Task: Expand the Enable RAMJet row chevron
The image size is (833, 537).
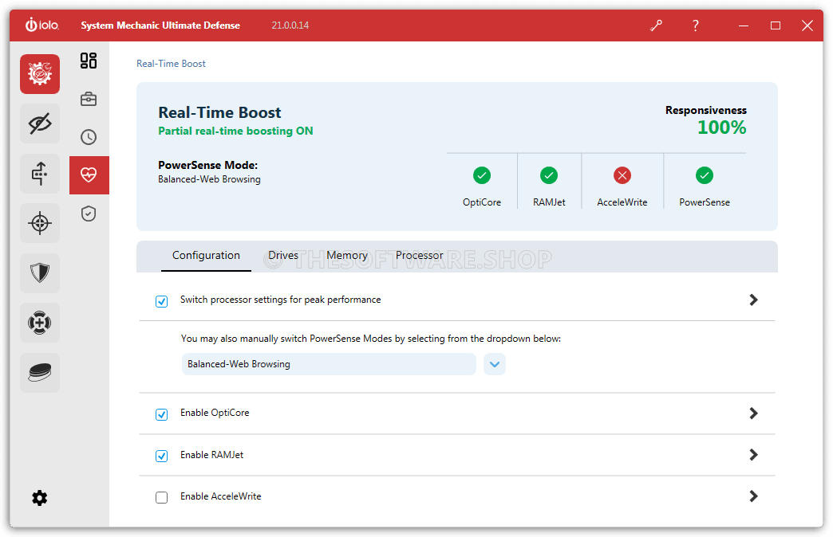Action: [753, 454]
